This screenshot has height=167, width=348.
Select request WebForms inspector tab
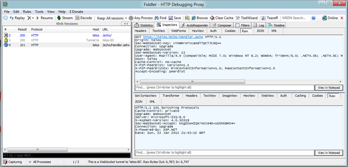[178, 31]
